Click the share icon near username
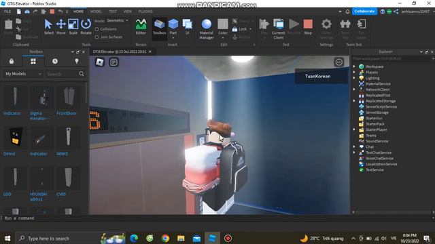 [396, 12]
